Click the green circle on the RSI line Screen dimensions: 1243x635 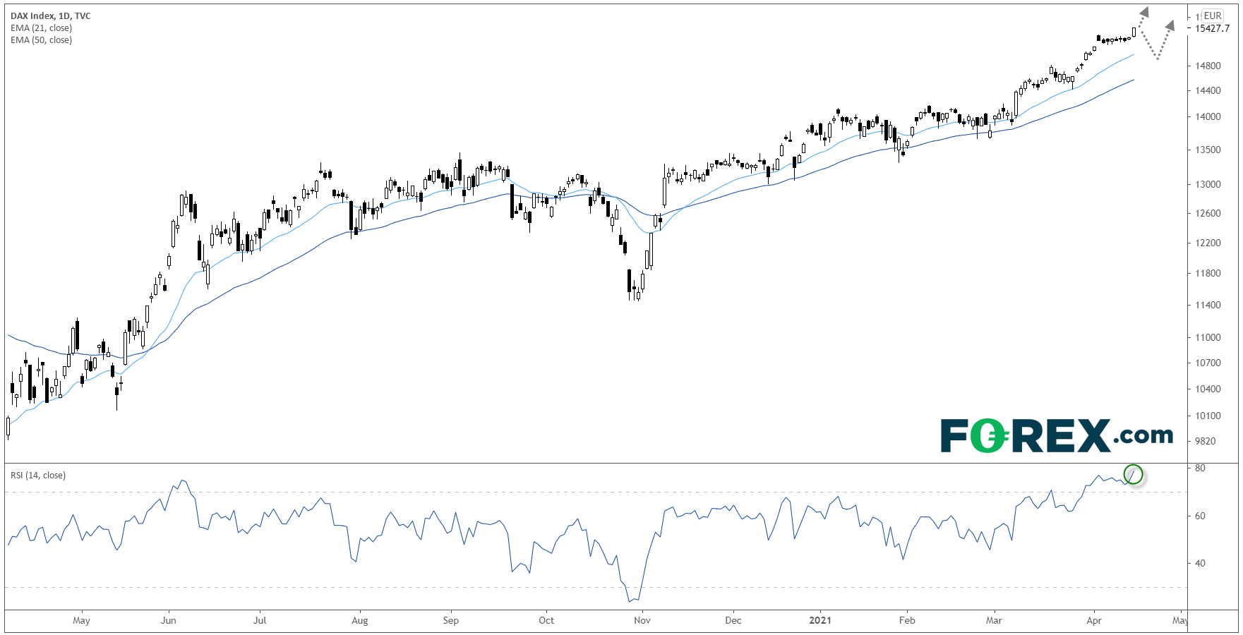pos(1133,475)
